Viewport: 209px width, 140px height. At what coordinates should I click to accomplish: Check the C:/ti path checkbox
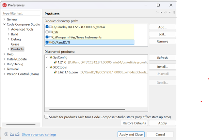point(47,32)
